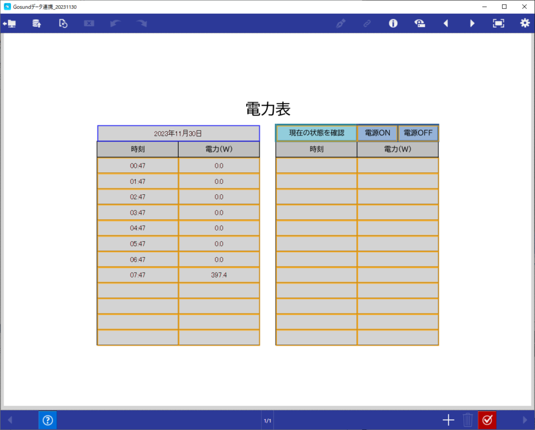Viewport: 535px width, 430px height.
Task: Add new sheet with plus icon
Action: click(x=448, y=420)
